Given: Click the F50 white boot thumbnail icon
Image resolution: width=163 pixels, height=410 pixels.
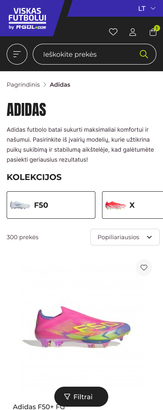Looking at the screenshot, I should click(x=20, y=205).
